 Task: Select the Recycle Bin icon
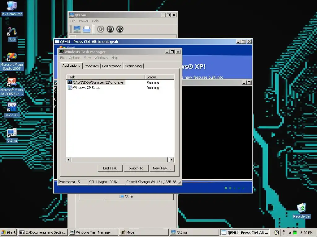click(x=302, y=211)
